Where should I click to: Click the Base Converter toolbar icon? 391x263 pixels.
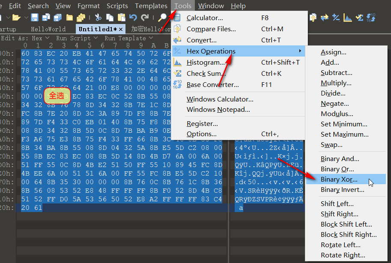click(x=371, y=18)
